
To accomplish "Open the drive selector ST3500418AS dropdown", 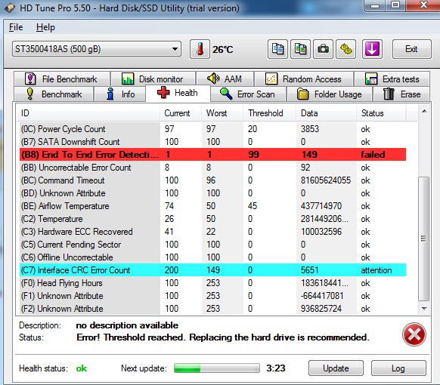I will click(x=97, y=49).
